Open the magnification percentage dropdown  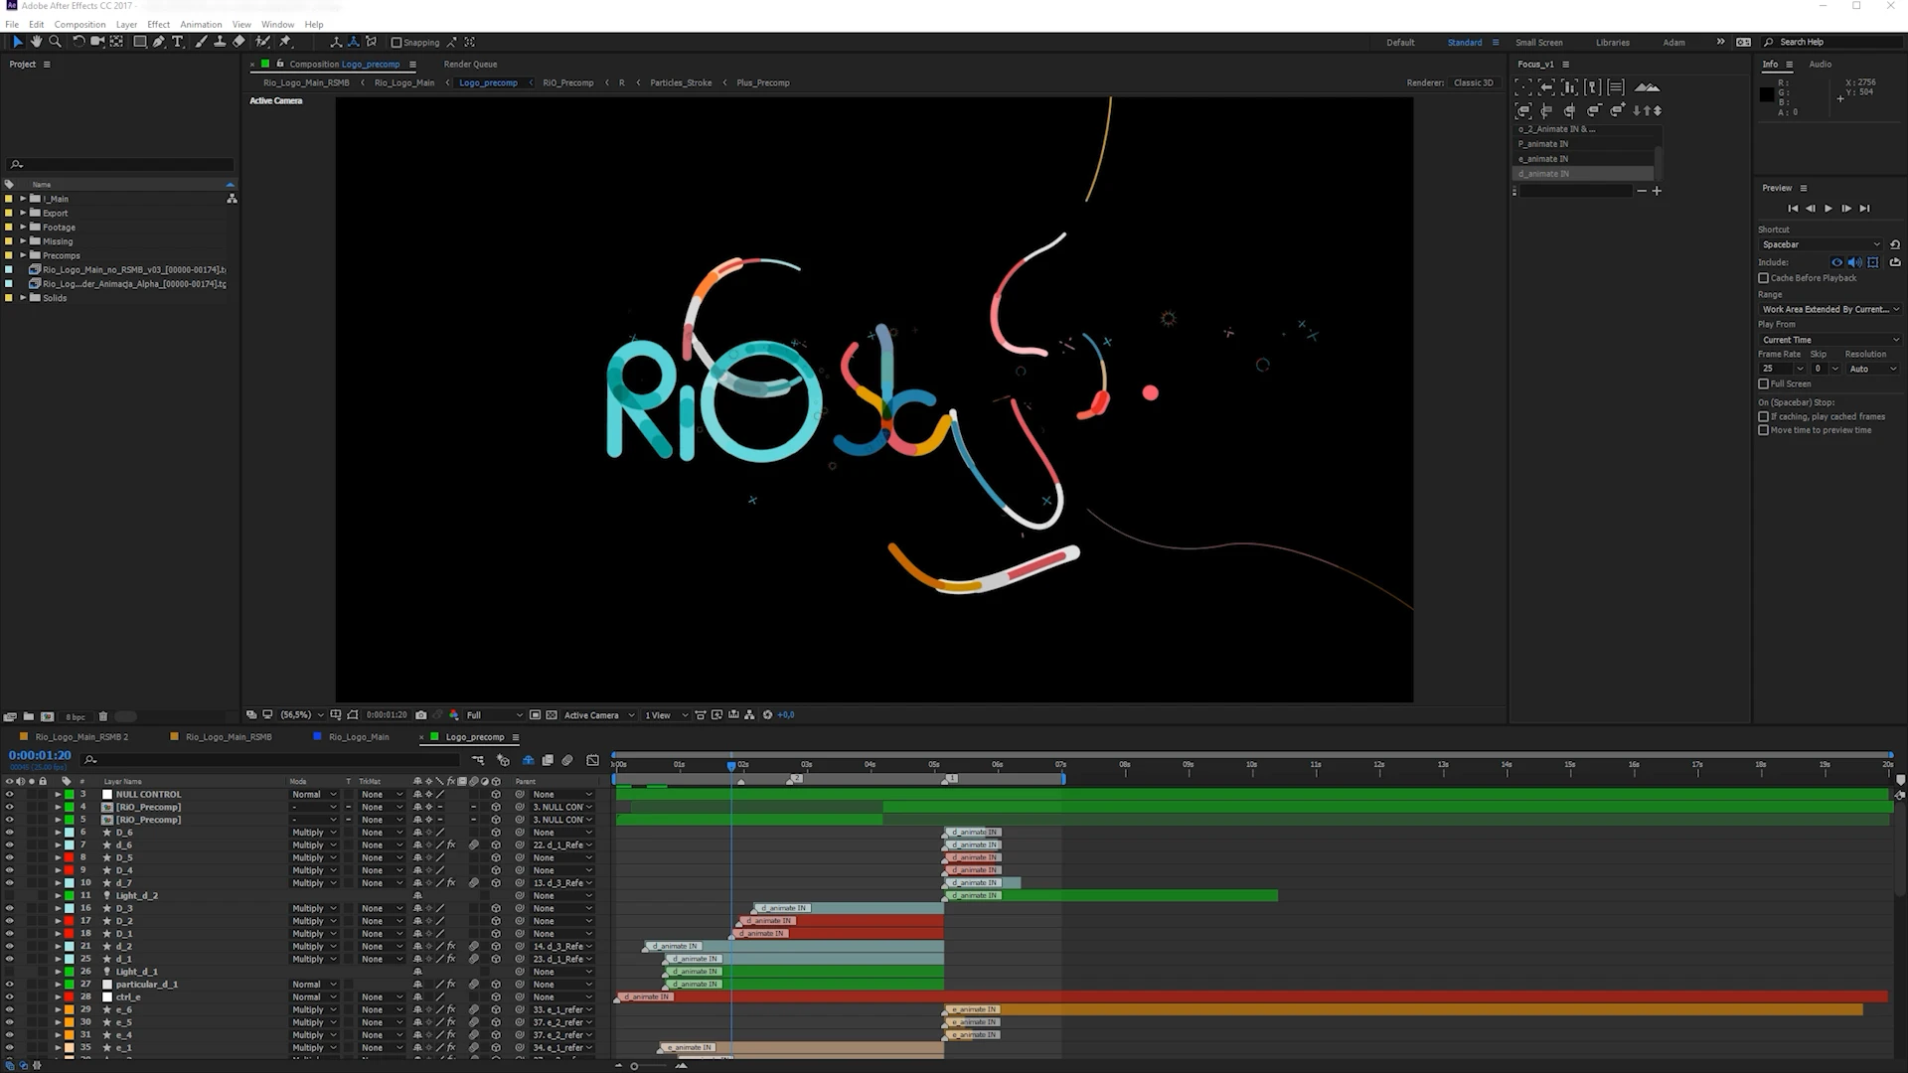pyautogui.click(x=298, y=714)
